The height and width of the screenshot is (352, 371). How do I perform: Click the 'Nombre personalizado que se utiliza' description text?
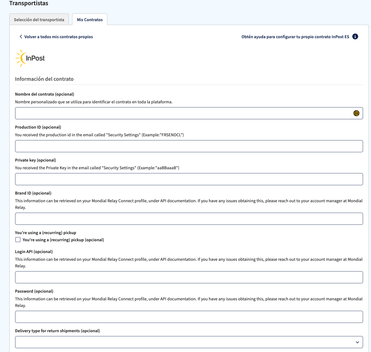tap(94, 102)
